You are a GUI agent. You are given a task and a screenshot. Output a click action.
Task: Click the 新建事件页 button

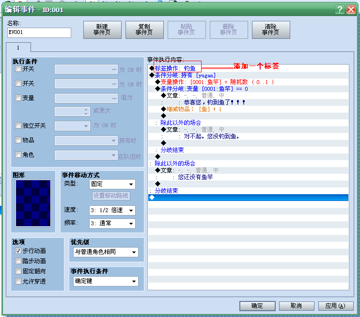pos(102,30)
